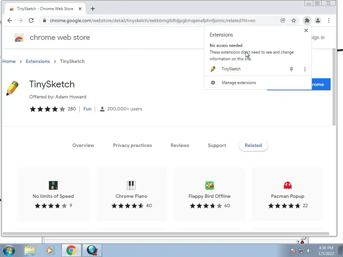Click the TinySketch pencil icon in popup

tap(213, 69)
